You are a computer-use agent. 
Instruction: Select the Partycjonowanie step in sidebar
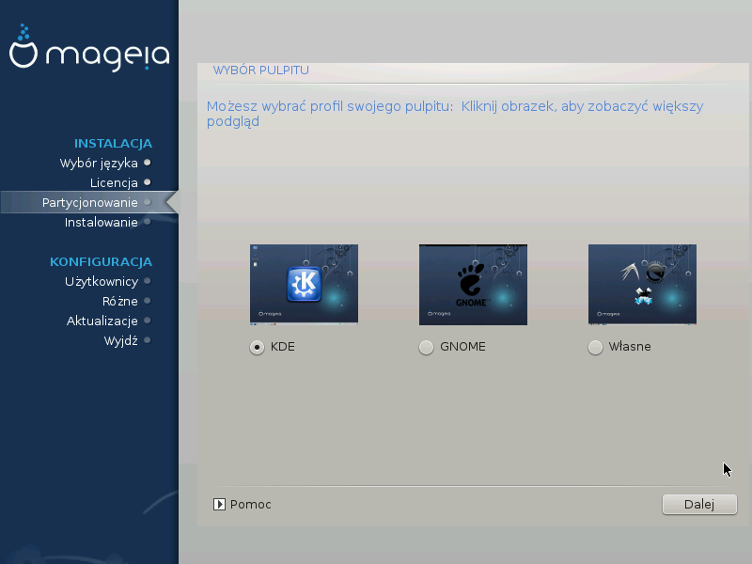[89, 202]
